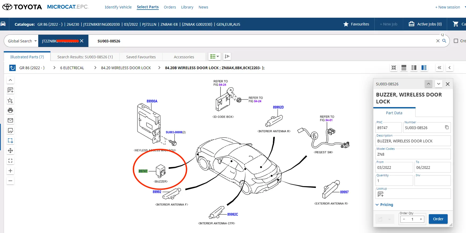Image resolution: width=466 pixels, height=233 pixels.
Task: Add illustration to favourites with star-plus icon
Action: [x=10, y=100]
